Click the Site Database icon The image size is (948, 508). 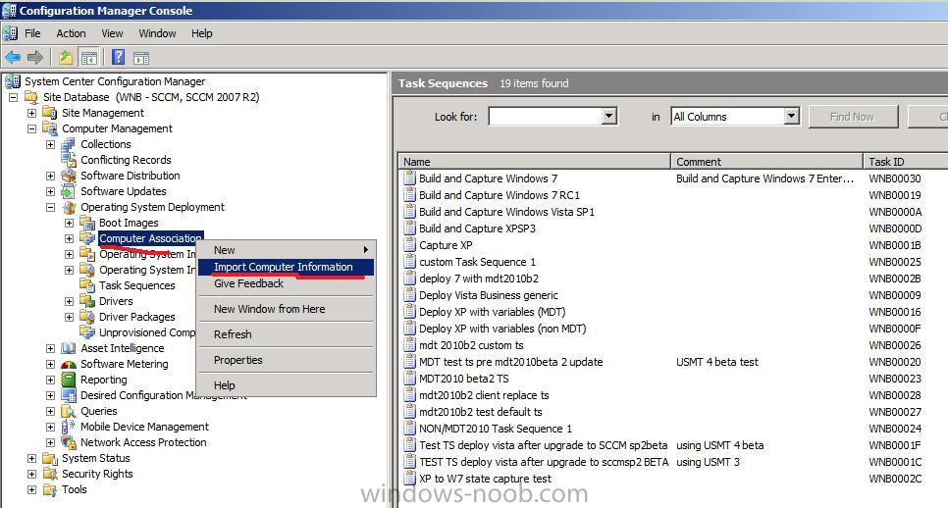(30, 97)
